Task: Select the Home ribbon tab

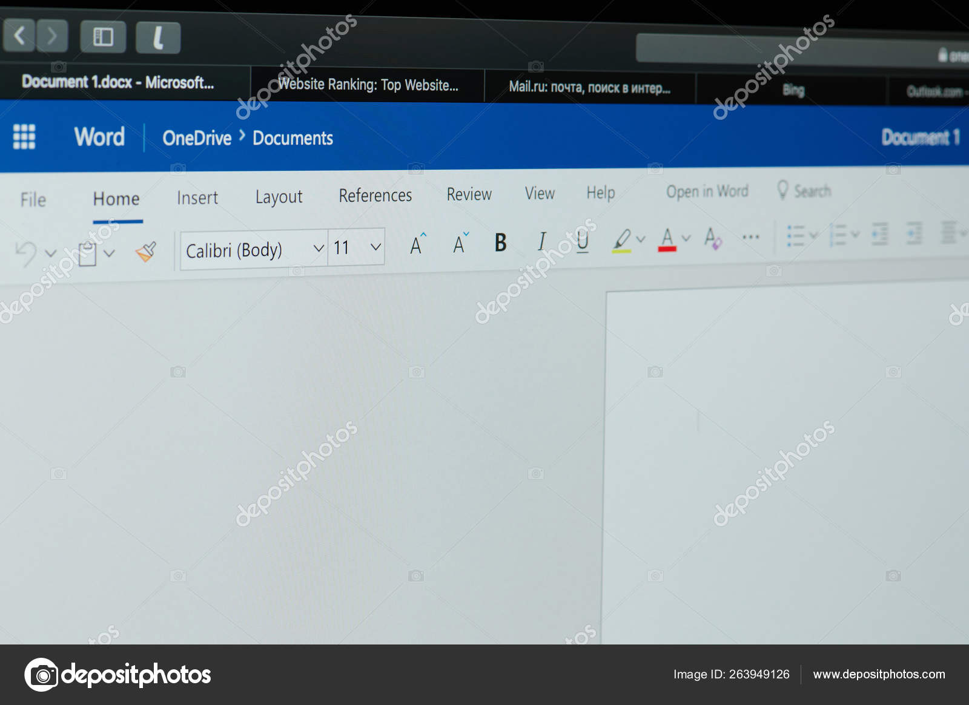Action: click(116, 199)
